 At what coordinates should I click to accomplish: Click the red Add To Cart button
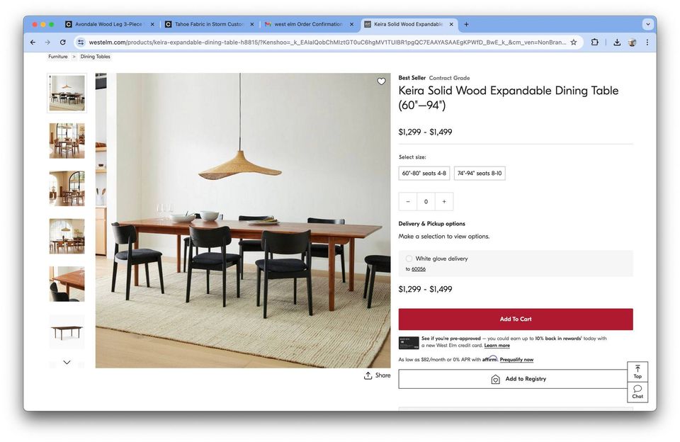[516, 319]
